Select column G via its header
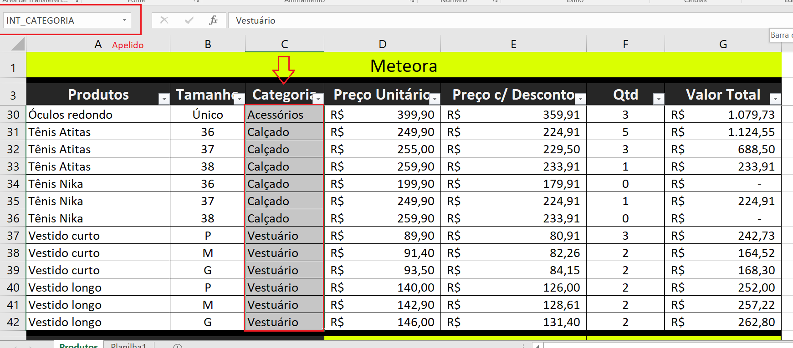Image resolution: width=793 pixels, height=348 pixels. [x=723, y=44]
